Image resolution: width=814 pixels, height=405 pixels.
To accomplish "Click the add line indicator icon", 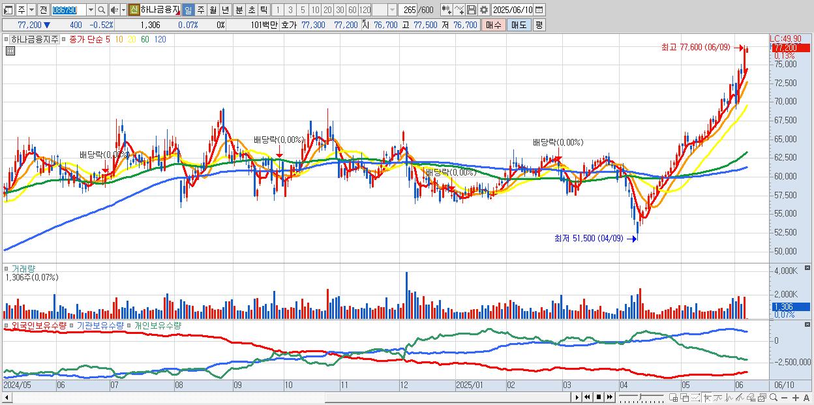I will [x=459, y=10].
